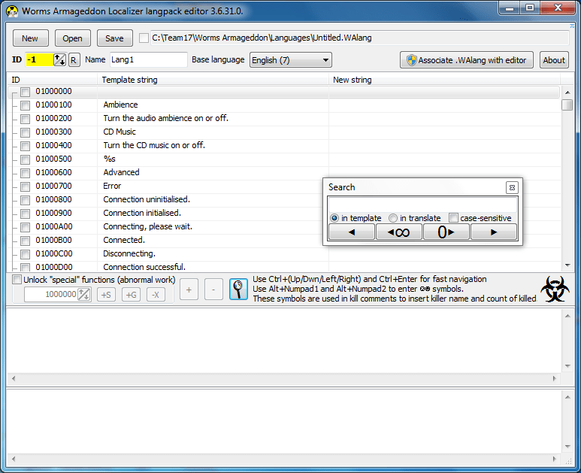Select the 'Advanced' template string row
Viewport: 581px width, 473px height.
283,173
